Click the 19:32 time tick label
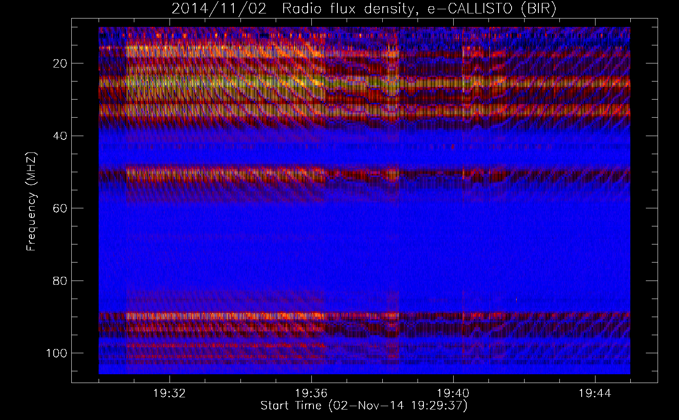679x420 pixels. pos(170,394)
